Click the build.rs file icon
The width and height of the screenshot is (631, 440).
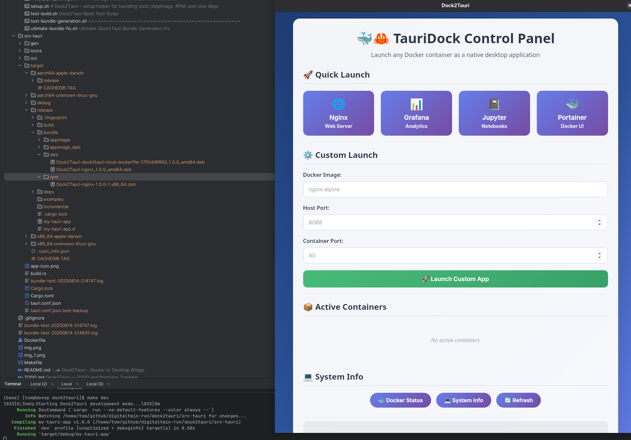27,273
